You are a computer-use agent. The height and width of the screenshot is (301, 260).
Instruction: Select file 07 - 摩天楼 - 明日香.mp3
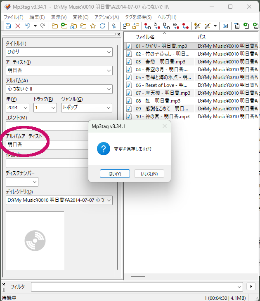163,93
